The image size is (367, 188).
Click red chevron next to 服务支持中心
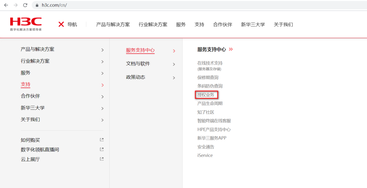[174, 51]
